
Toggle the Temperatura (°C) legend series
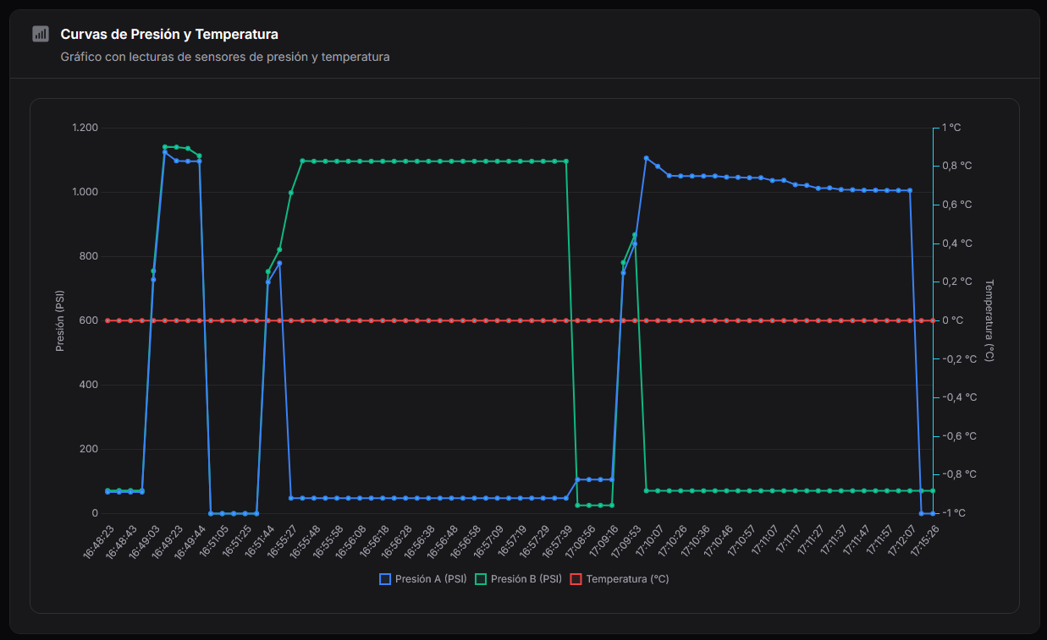pos(620,579)
